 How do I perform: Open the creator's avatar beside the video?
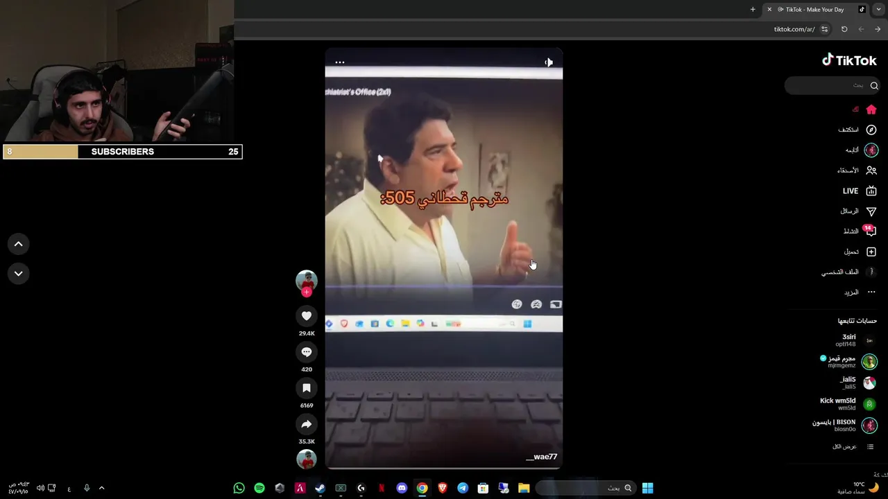coord(307,280)
